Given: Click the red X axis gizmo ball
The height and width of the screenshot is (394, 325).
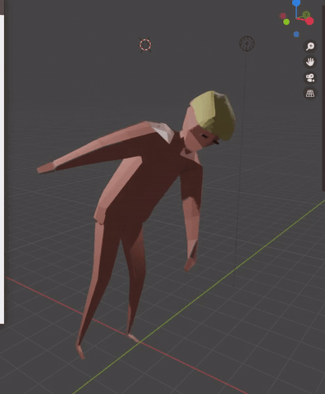Looking at the screenshot, I should click(x=309, y=21).
